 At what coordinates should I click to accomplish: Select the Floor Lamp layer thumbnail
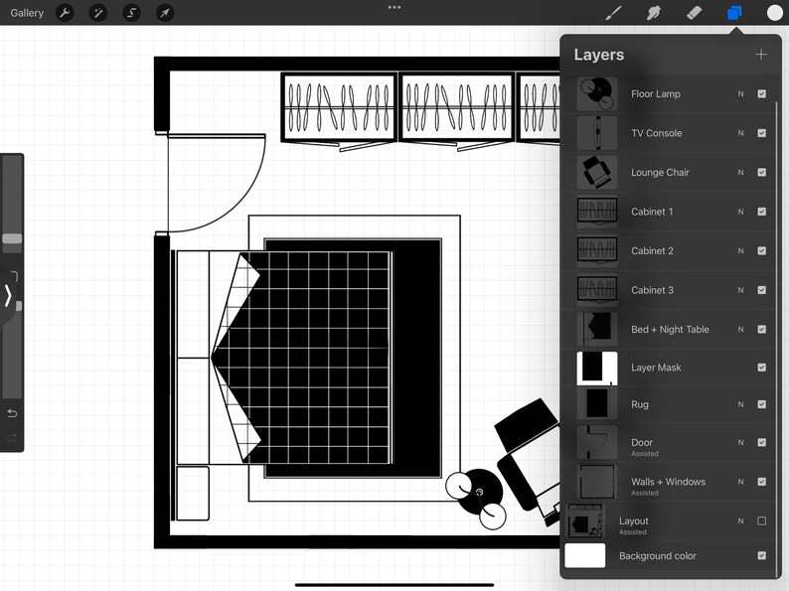tap(597, 93)
